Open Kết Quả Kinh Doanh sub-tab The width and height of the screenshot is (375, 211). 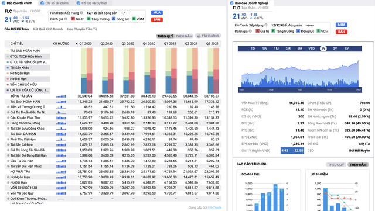pos(48,29)
